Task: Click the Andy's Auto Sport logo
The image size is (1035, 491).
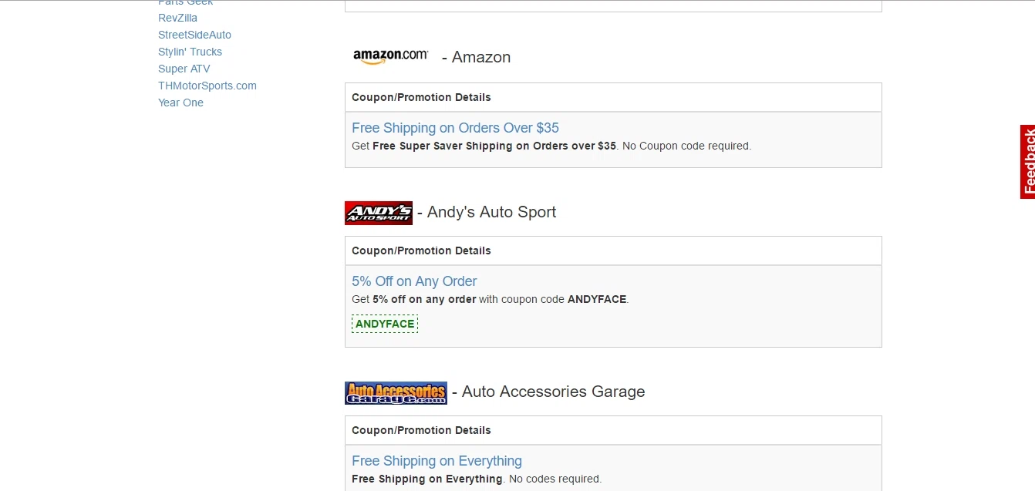Action: (379, 214)
